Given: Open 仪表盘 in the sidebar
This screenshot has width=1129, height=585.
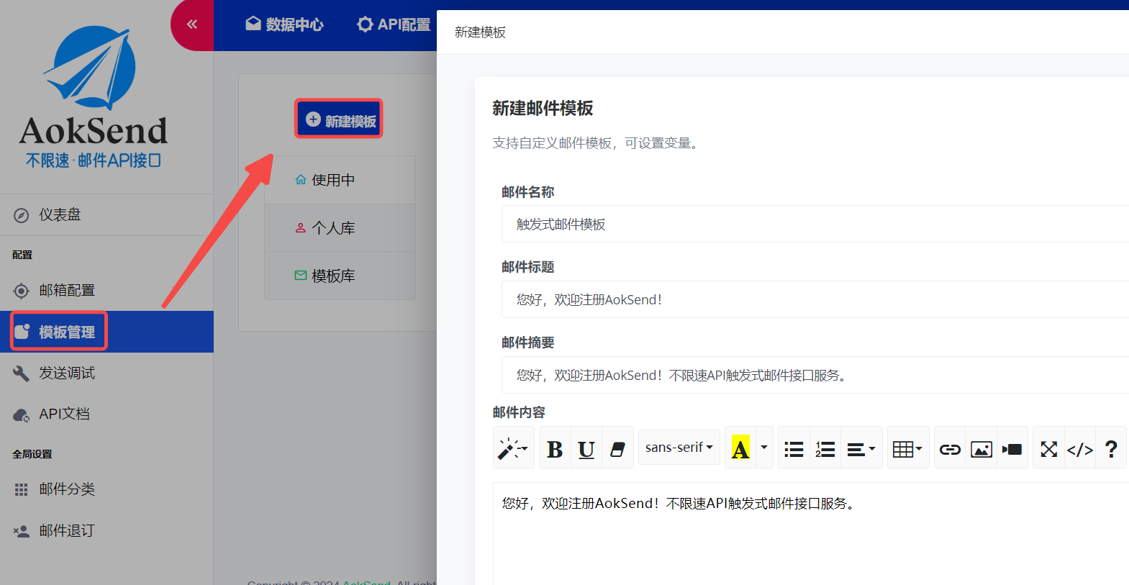Looking at the screenshot, I should [x=106, y=215].
